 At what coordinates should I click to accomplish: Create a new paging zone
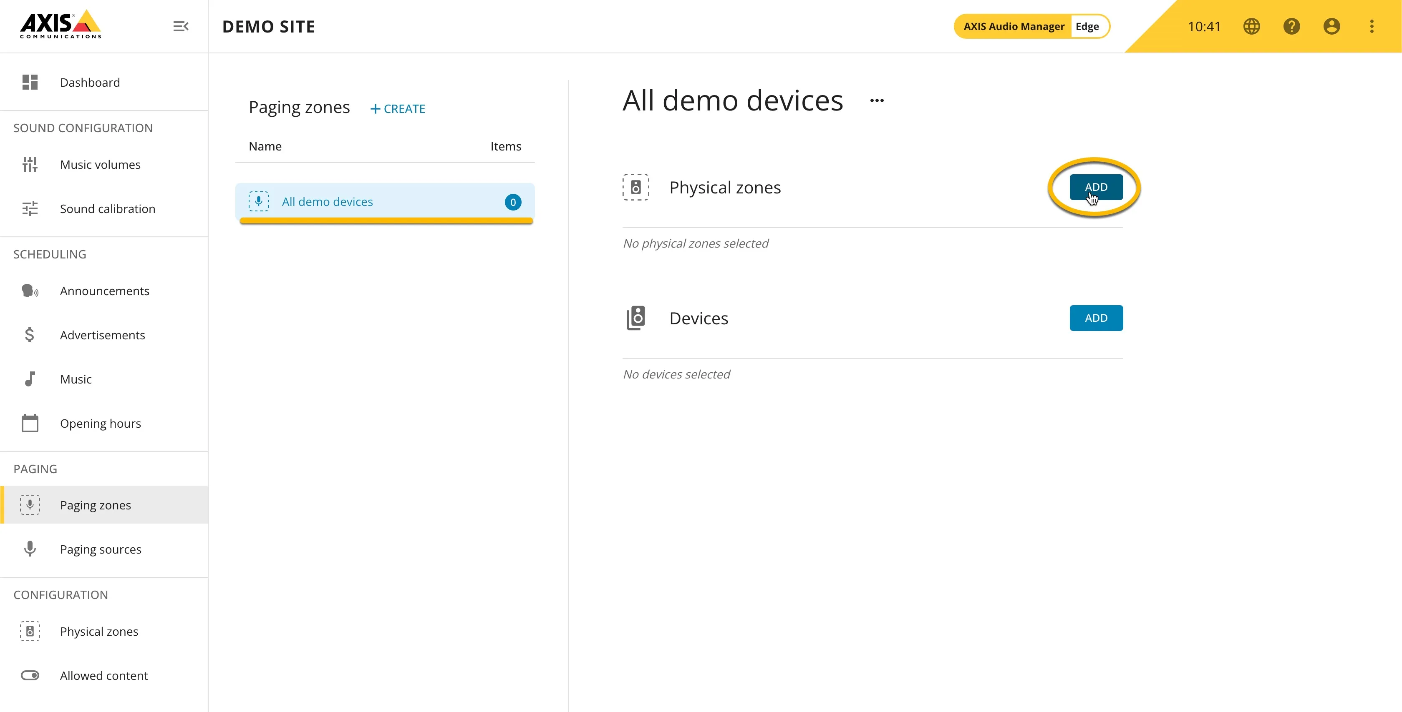(x=398, y=109)
